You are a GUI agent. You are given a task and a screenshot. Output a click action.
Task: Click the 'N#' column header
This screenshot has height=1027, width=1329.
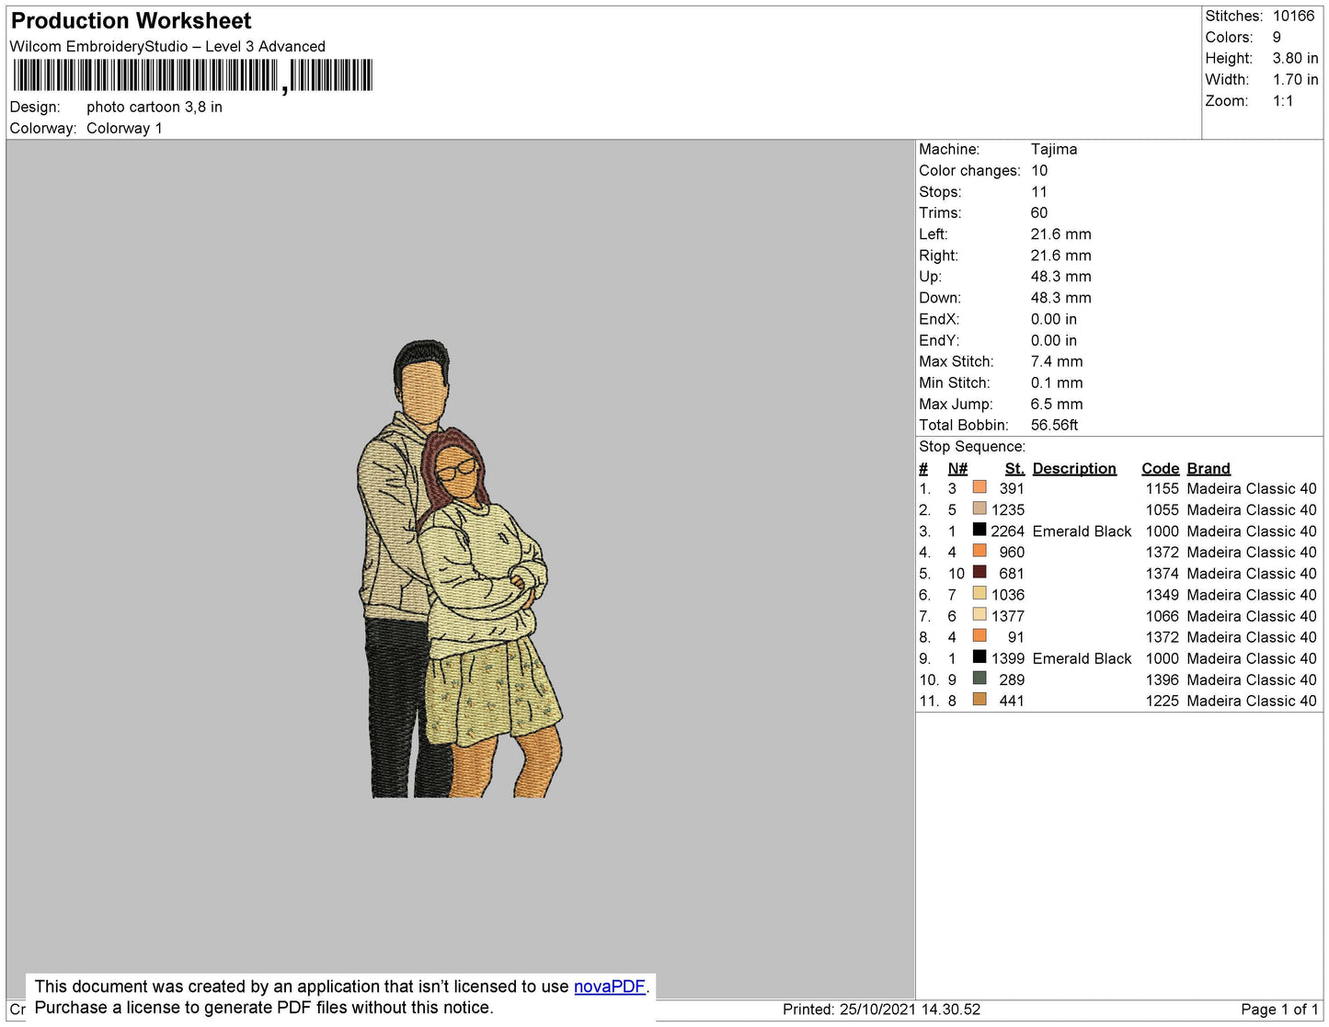pos(957,469)
